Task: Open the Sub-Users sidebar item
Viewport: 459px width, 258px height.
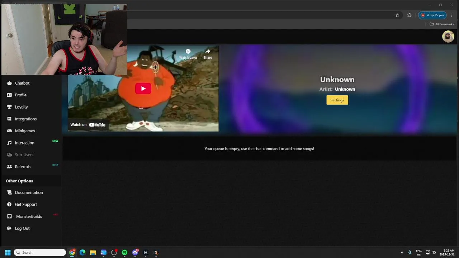Action: (24, 155)
